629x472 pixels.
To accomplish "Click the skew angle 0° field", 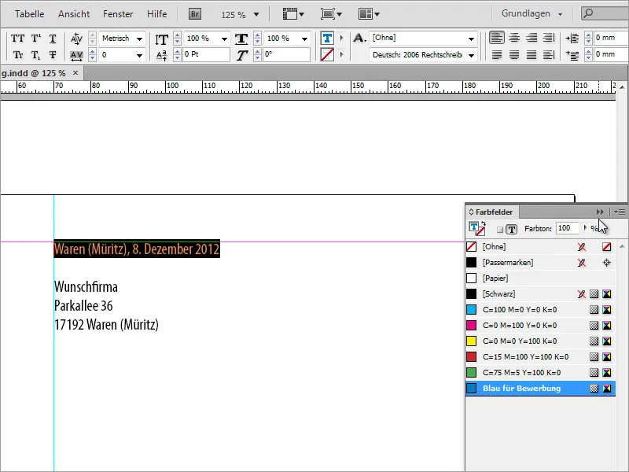I will (286, 54).
